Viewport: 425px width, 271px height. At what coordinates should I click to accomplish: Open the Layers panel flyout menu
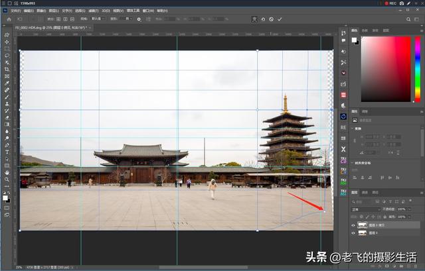point(422,193)
